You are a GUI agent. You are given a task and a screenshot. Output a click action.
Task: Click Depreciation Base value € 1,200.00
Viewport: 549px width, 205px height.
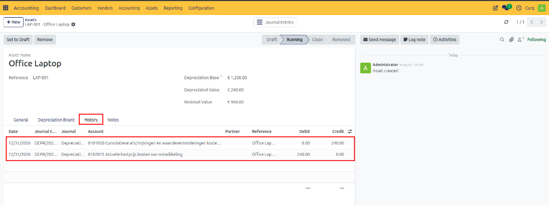tap(237, 78)
